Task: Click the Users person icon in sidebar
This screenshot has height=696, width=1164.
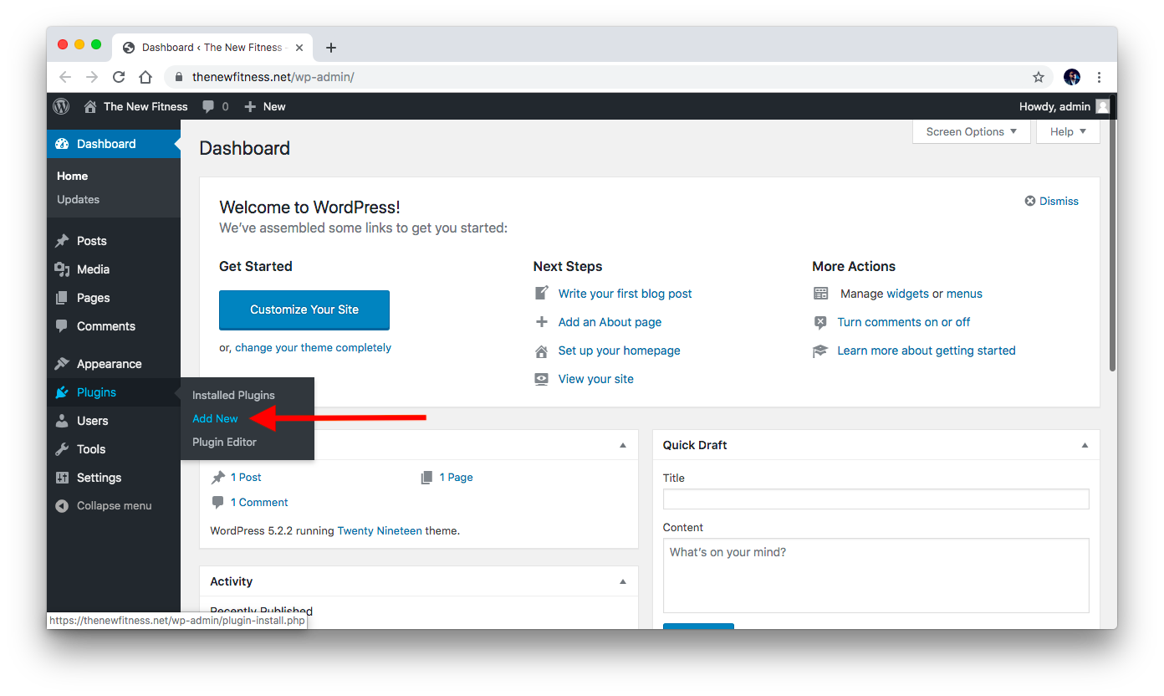Action: click(62, 421)
